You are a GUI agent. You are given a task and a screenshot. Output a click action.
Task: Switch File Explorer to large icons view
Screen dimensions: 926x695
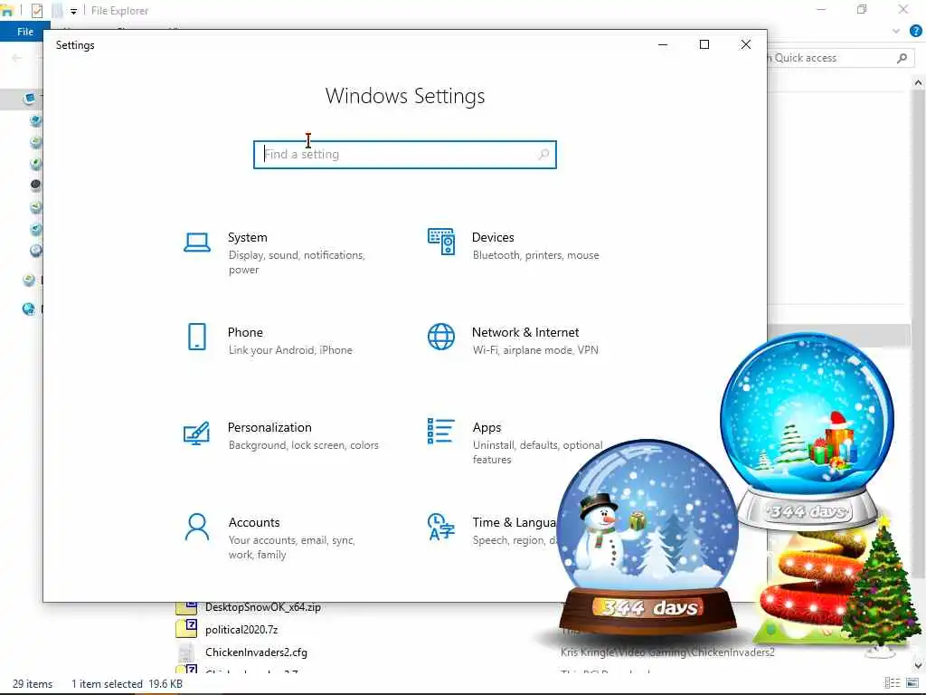[912, 683]
